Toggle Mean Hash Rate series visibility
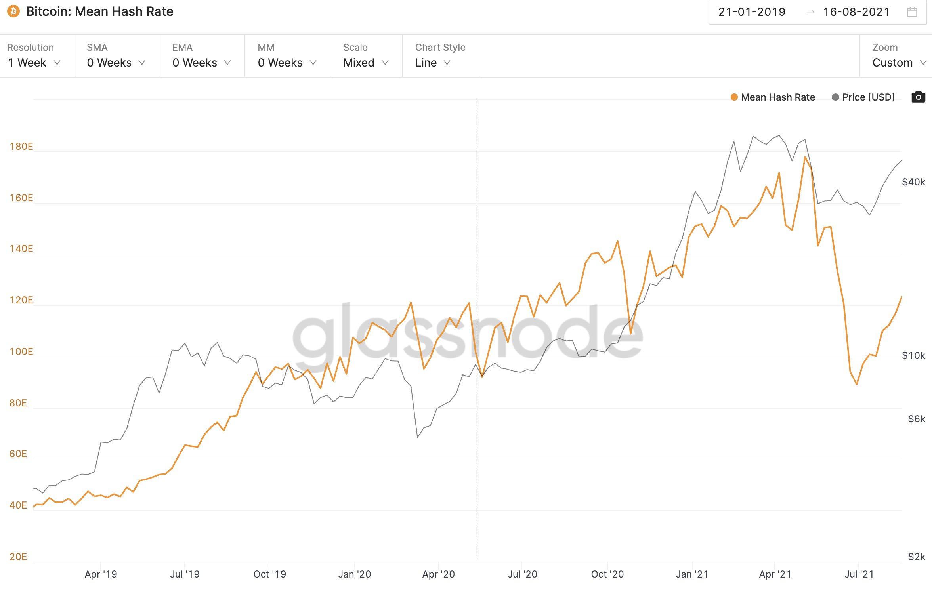This screenshot has height=591, width=932. (777, 97)
